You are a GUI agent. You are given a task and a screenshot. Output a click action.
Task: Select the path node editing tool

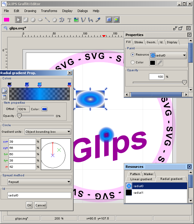click(x=90, y=20)
